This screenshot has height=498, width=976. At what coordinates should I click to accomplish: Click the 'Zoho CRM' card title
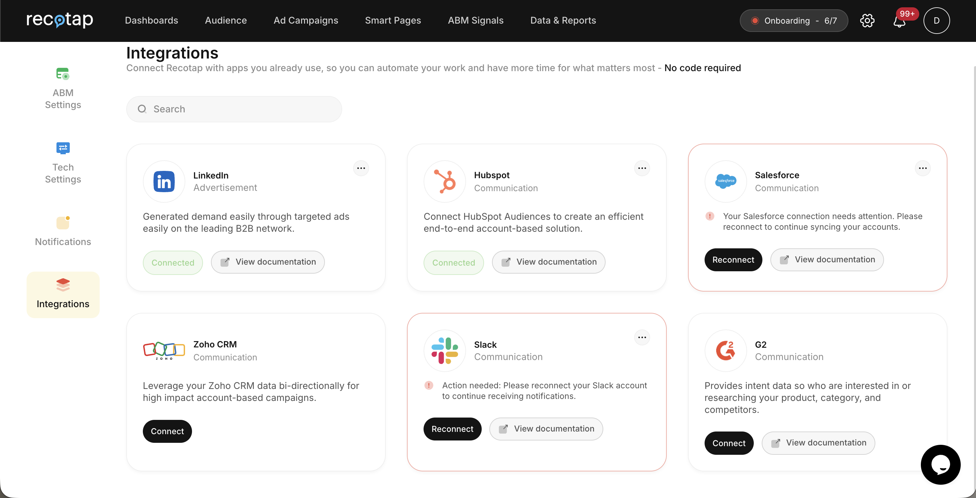point(215,344)
